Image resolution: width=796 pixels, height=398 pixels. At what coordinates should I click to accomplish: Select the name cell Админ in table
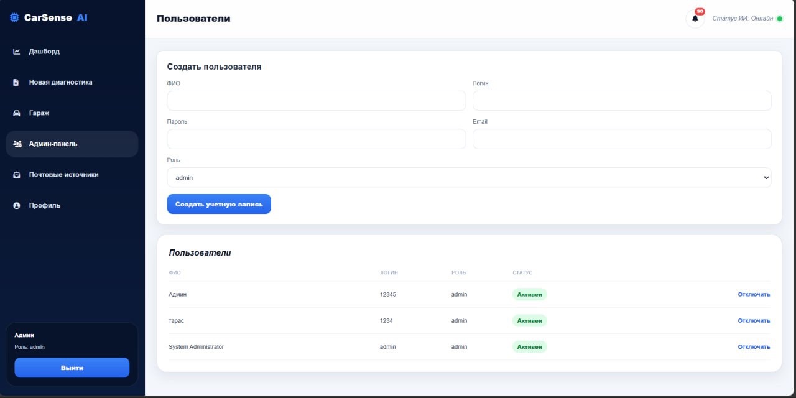[x=177, y=295]
